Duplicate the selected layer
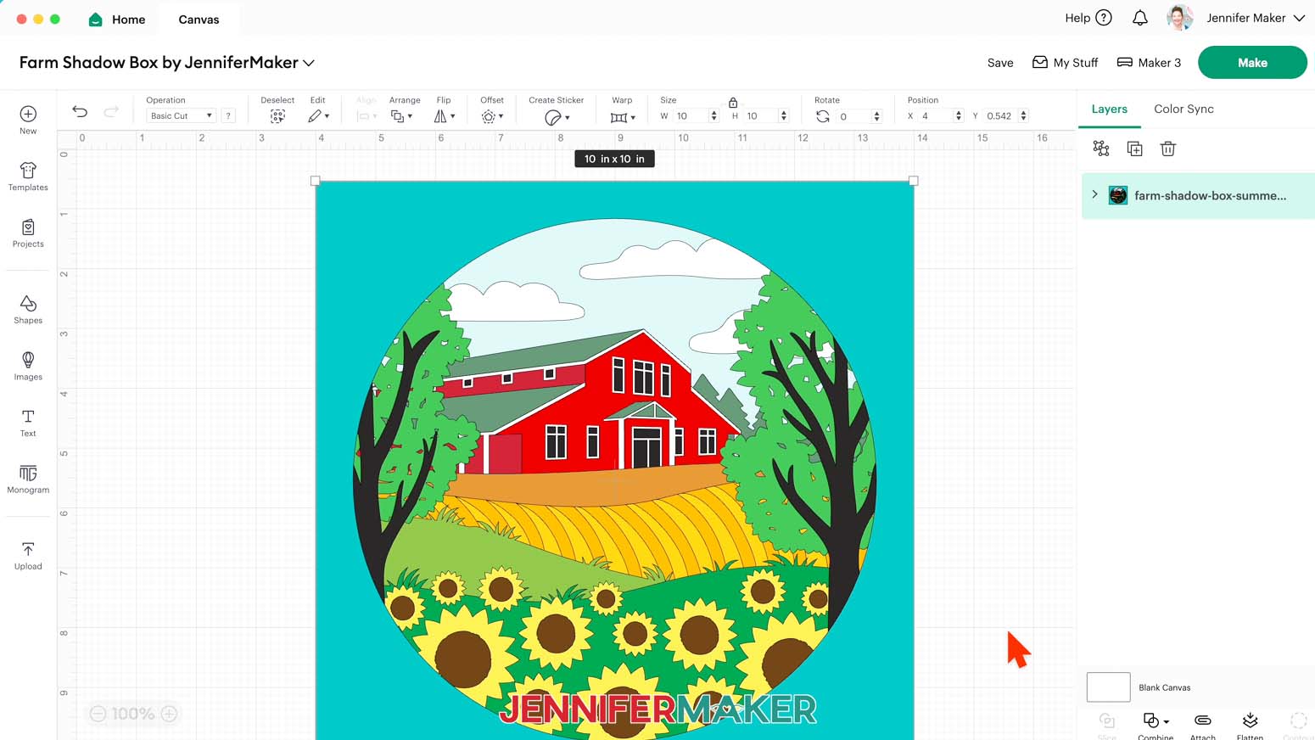The image size is (1315, 740). coord(1134,149)
